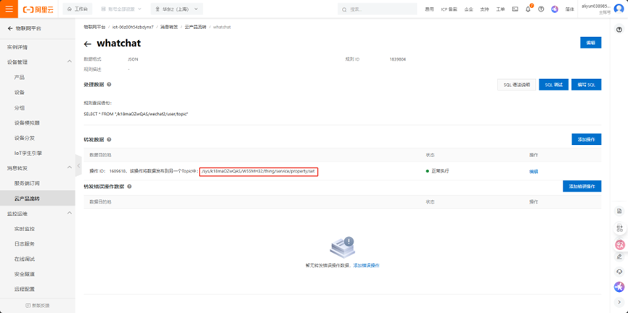Click the 云产品流转 breadcrumb
This screenshot has width=628, height=313.
pyautogui.click(x=195, y=27)
